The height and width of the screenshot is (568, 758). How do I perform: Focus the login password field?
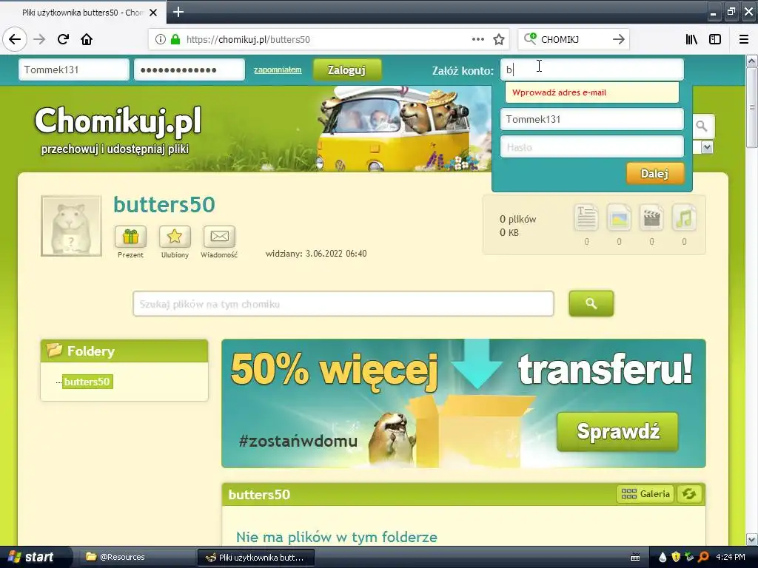[189, 70]
